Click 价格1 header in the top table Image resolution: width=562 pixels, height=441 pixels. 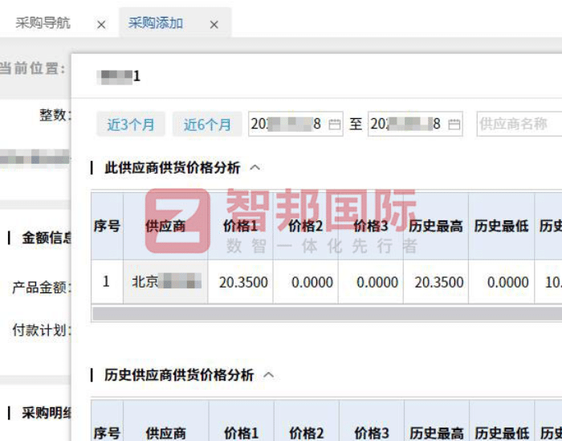[x=240, y=227]
